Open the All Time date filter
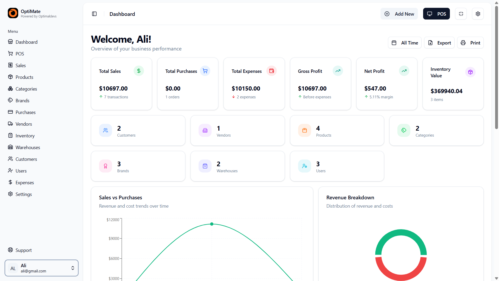This screenshot has height=281, width=499. click(x=405, y=43)
